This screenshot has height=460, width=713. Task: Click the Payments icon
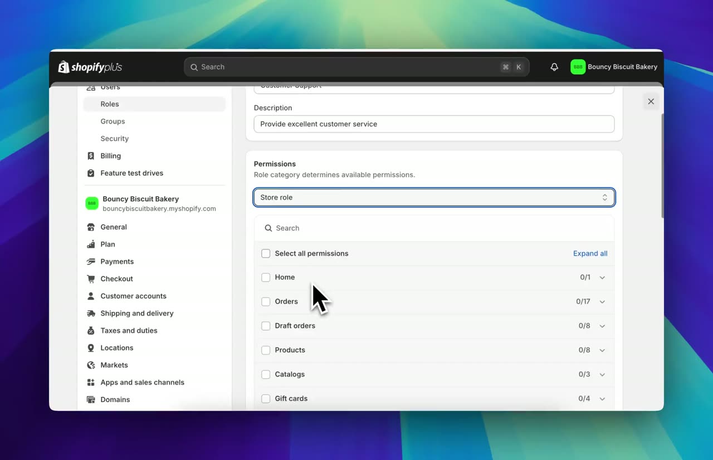(91, 262)
